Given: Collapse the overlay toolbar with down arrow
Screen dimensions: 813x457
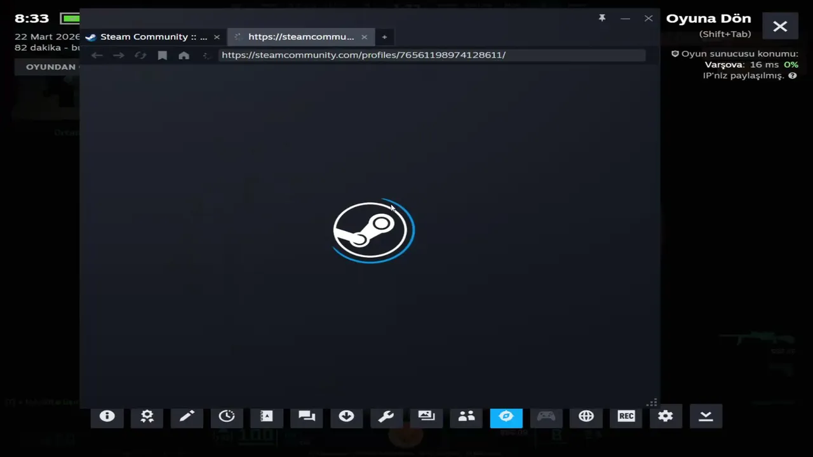Looking at the screenshot, I should click(706, 416).
